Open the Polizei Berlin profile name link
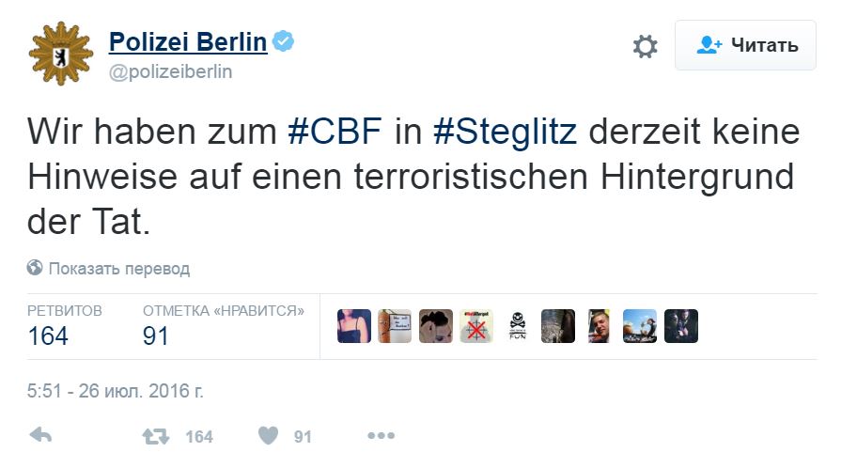Image resolution: width=857 pixels, height=468 pixels. click(x=188, y=42)
